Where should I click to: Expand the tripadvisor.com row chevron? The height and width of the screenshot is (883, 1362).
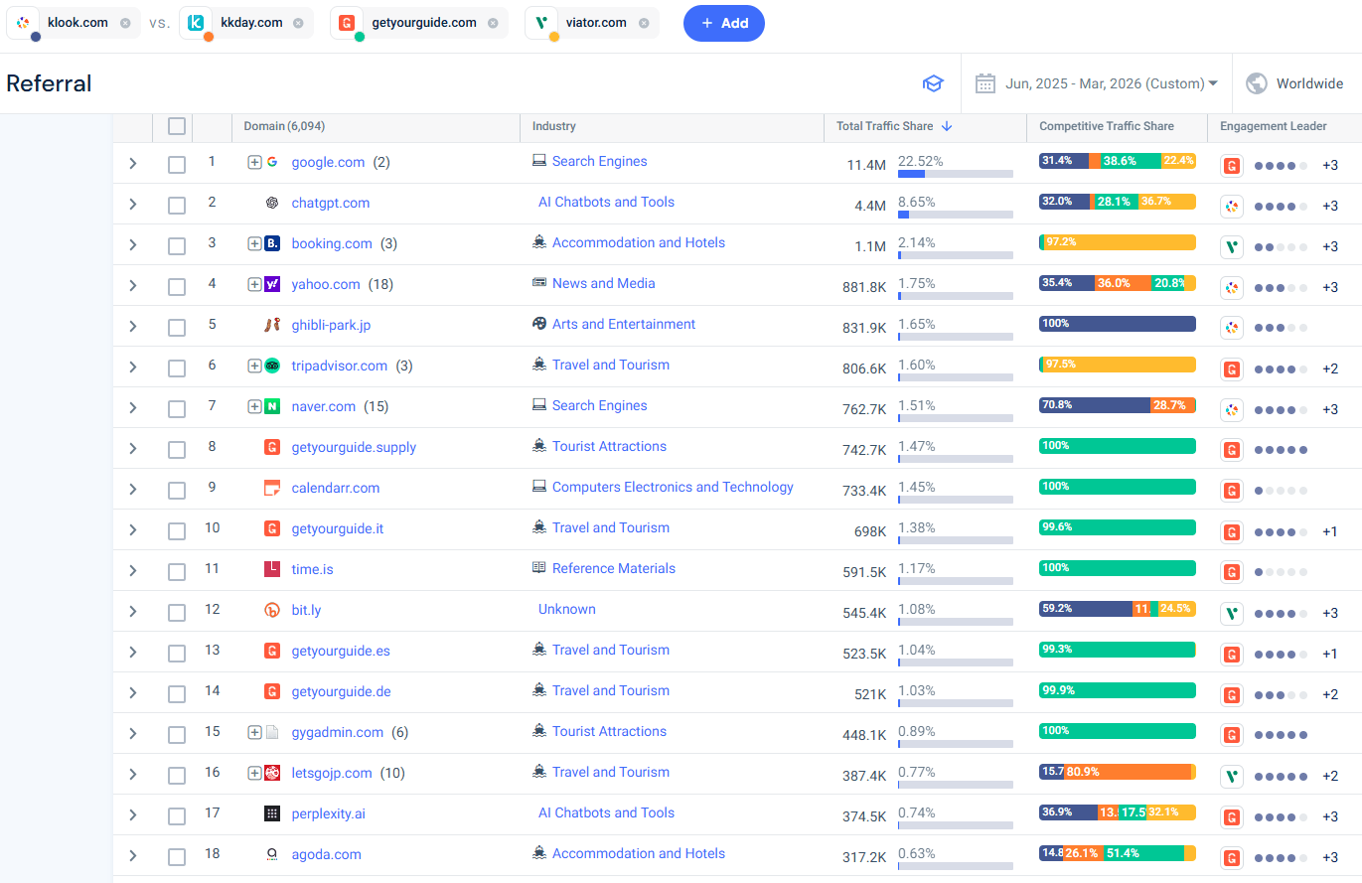coord(133,367)
